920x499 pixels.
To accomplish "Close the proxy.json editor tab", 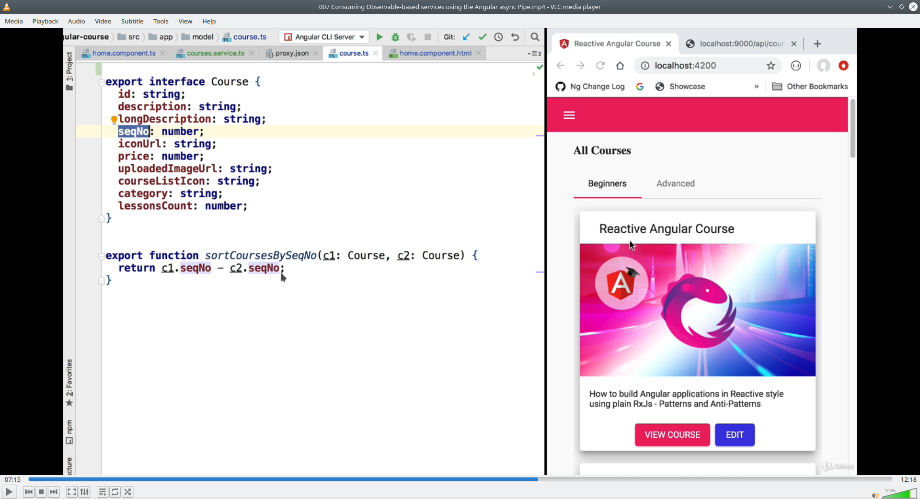I will pos(315,53).
